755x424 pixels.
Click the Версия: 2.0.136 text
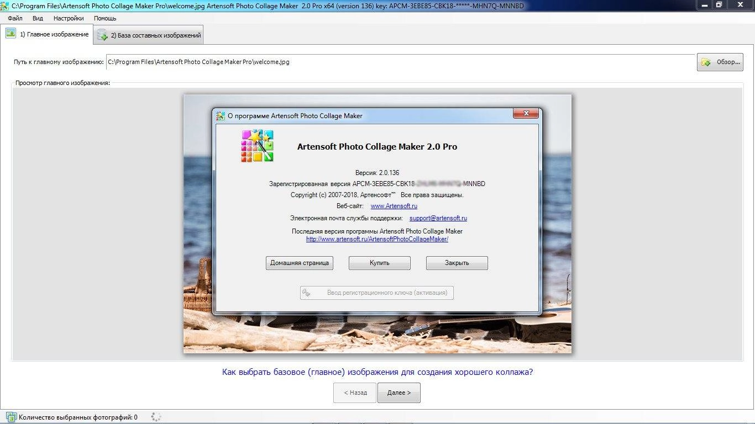point(377,173)
